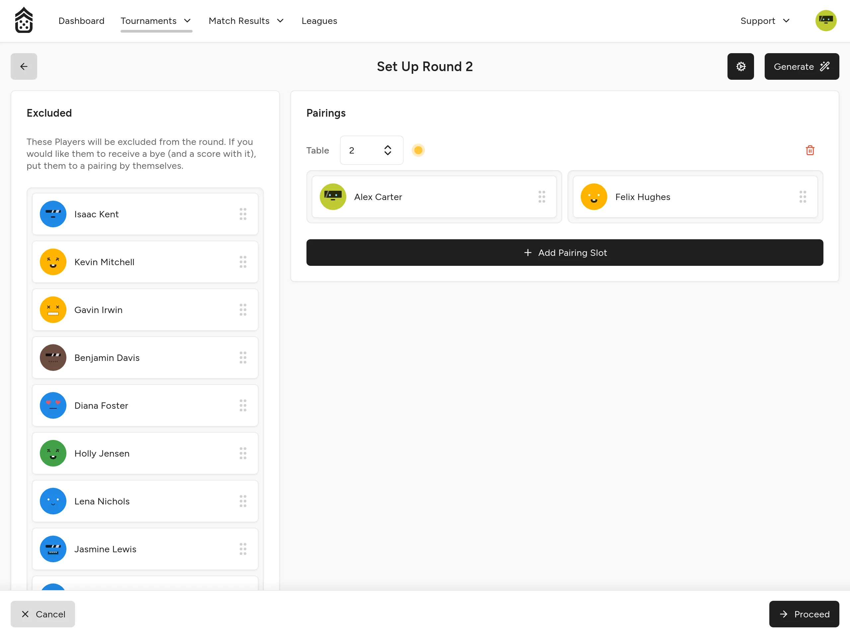This screenshot has width=850, height=638.
Task: Select Kevin Mitchell's orange avatar
Action: point(53,262)
